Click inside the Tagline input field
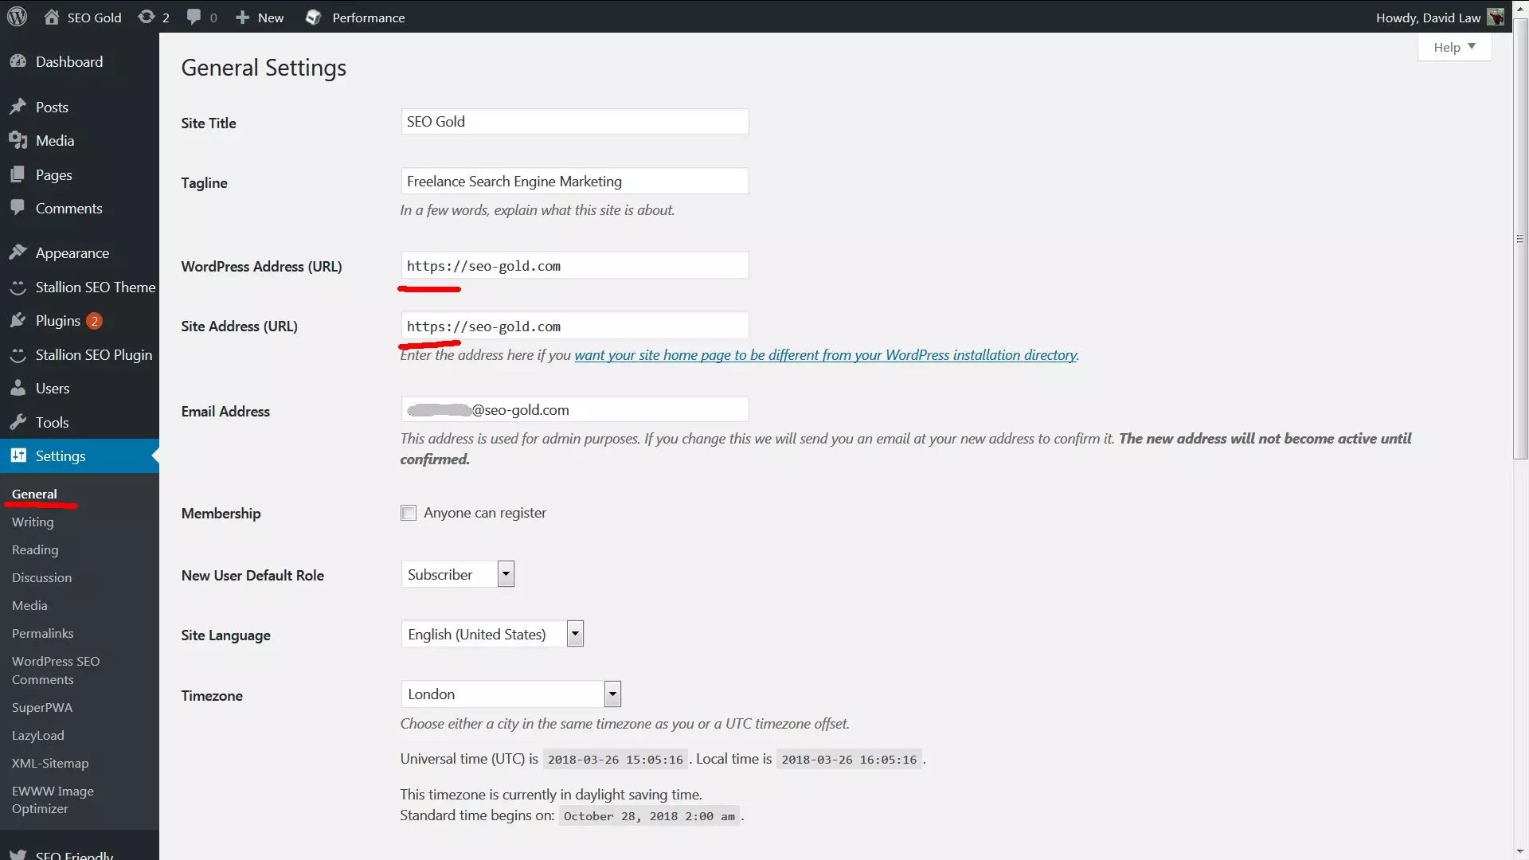The width and height of the screenshot is (1529, 860). click(574, 181)
